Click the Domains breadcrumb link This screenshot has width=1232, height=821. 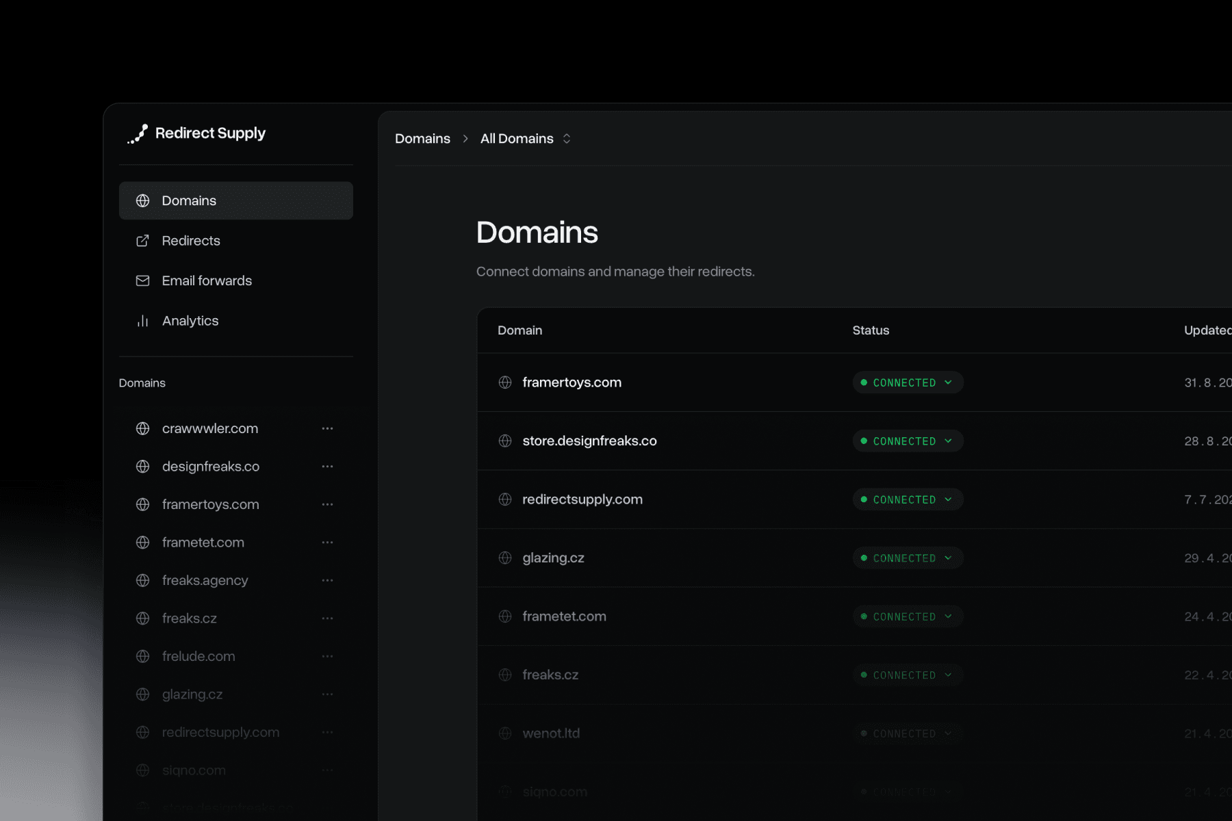(422, 139)
